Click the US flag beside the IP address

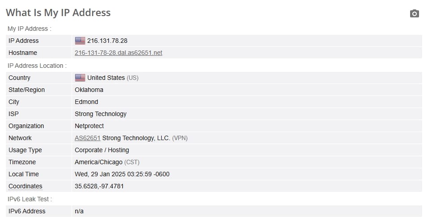(80, 41)
